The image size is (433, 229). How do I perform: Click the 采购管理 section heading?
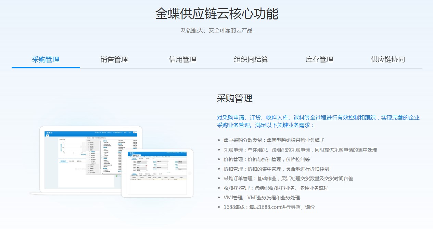(x=234, y=99)
